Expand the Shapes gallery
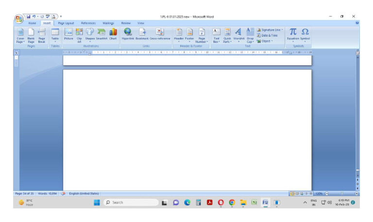 [x=90, y=35]
